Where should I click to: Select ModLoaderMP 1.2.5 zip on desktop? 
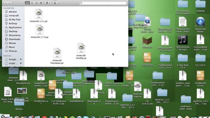(x=165, y=40)
